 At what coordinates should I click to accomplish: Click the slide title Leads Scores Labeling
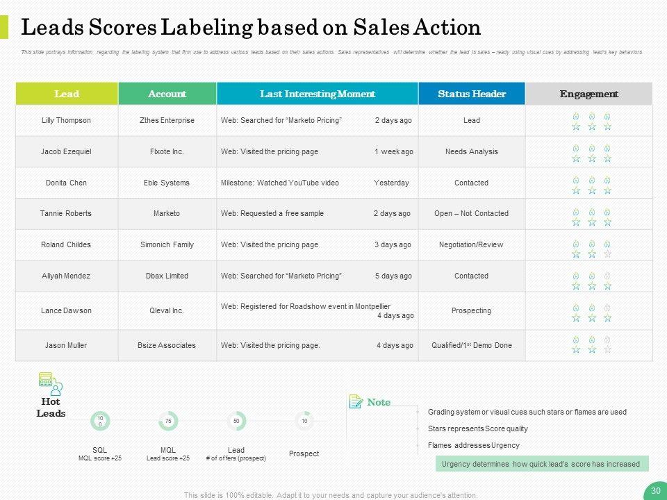(x=252, y=28)
